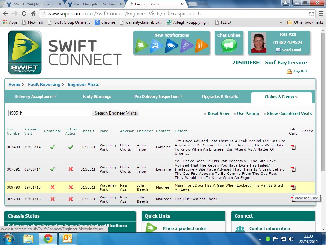Screen dimensions: 326x245
Task: Close the Issue Navigator browser tab
Action: [x=121, y=4]
